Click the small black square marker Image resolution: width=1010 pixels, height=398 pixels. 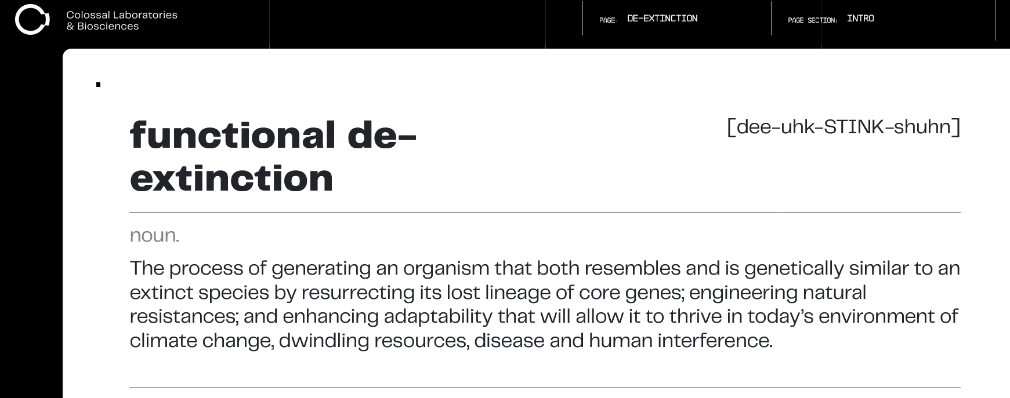click(99, 85)
